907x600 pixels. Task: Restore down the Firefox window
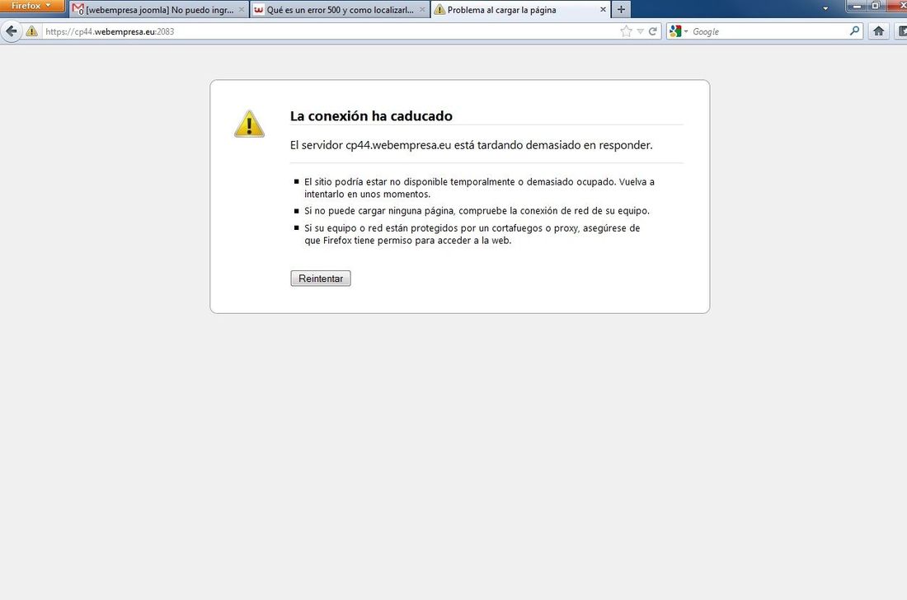(x=876, y=6)
